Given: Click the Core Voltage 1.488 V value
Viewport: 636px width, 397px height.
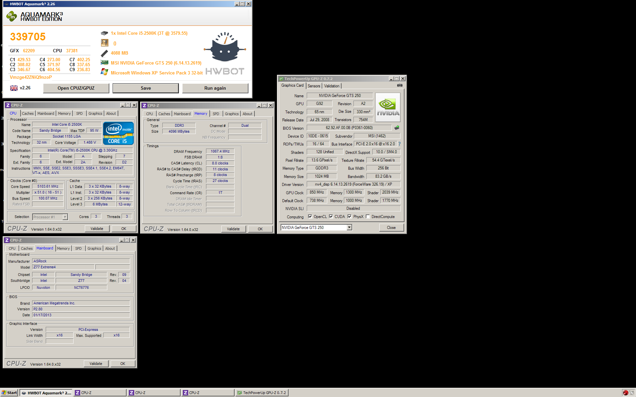Looking at the screenshot, I should (x=90, y=143).
